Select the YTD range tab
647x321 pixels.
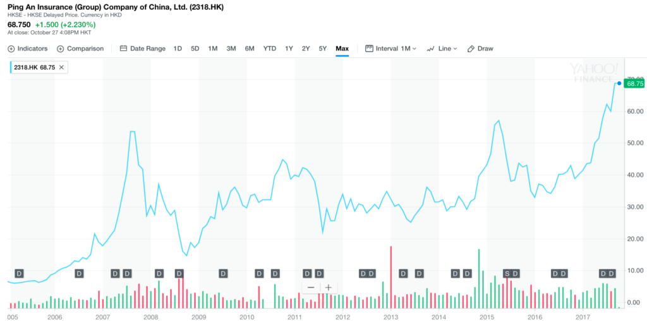[270, 49]
